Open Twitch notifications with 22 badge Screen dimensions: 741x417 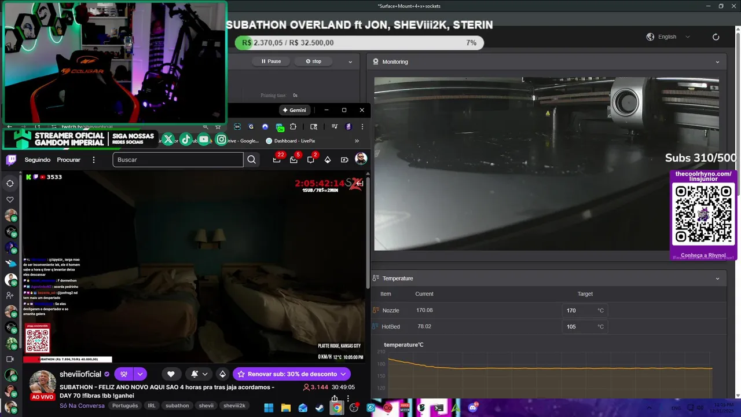tap(277, 159)
